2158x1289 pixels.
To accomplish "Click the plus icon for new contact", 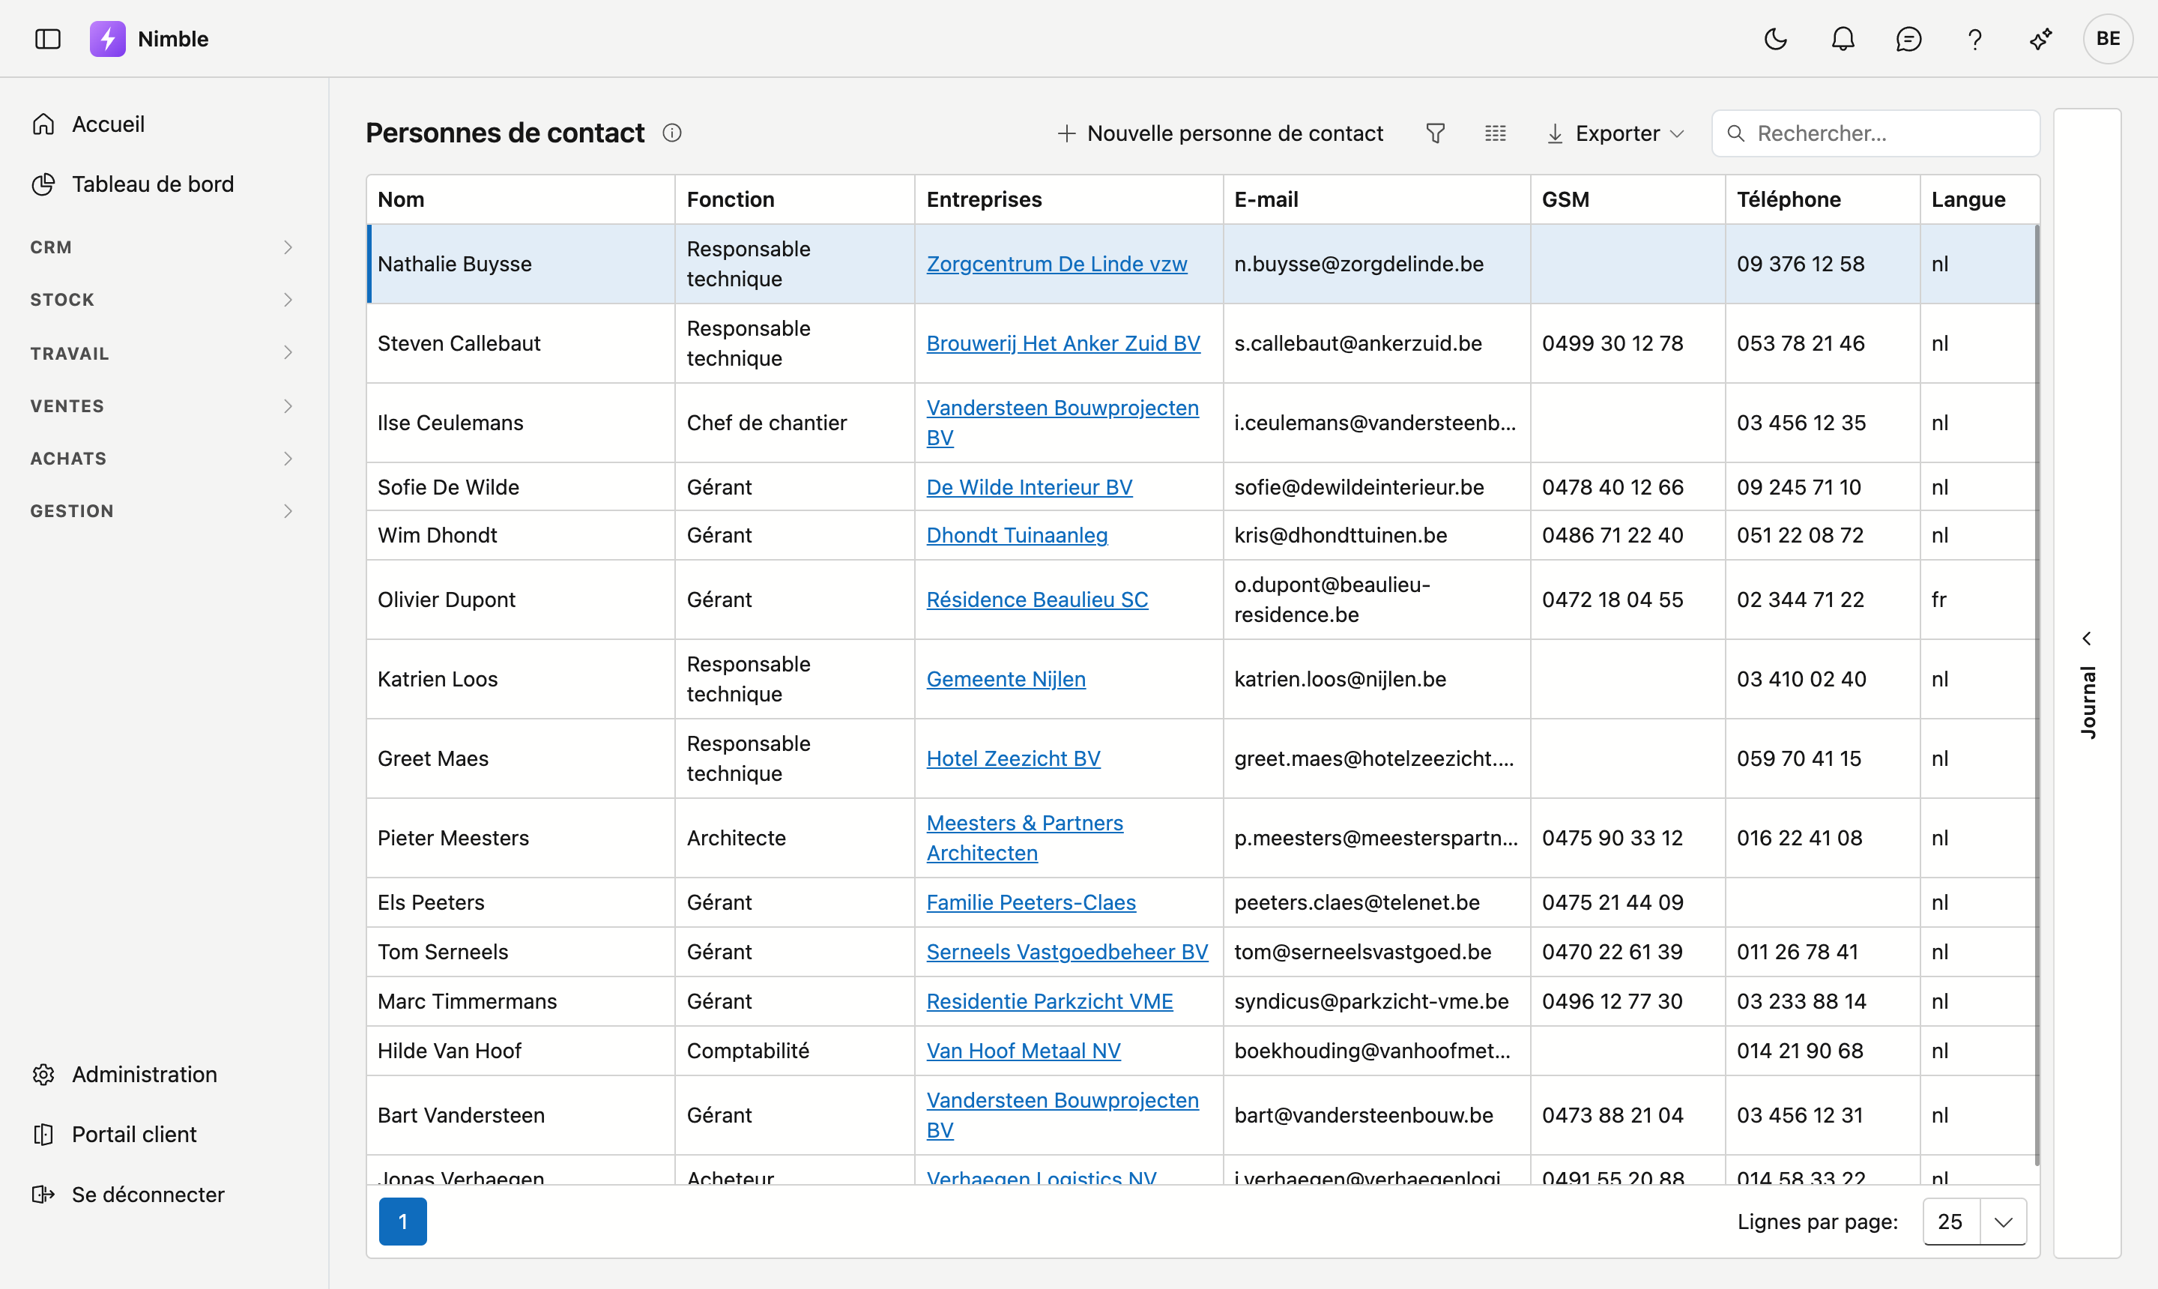I will pos(1066,133).
